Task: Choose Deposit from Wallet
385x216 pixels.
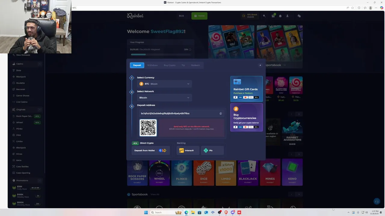Action: pyautogui.click(x=150, y=150)
